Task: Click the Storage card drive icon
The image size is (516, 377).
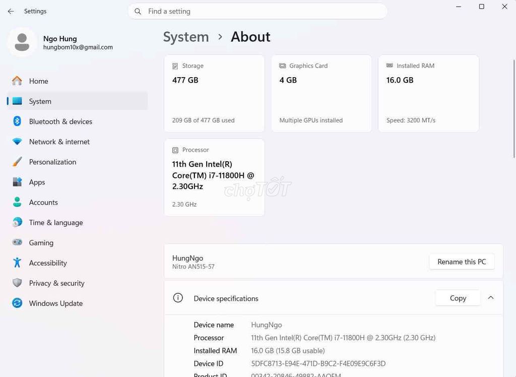Action: coord(175,66)
